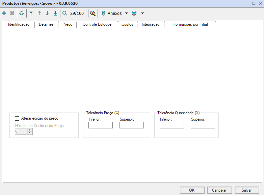Go to previous record up arrow
264x195 pixels.
point(39,13)
